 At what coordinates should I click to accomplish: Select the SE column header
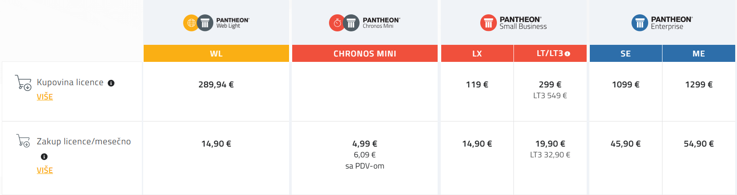click(x=626, y=53)
